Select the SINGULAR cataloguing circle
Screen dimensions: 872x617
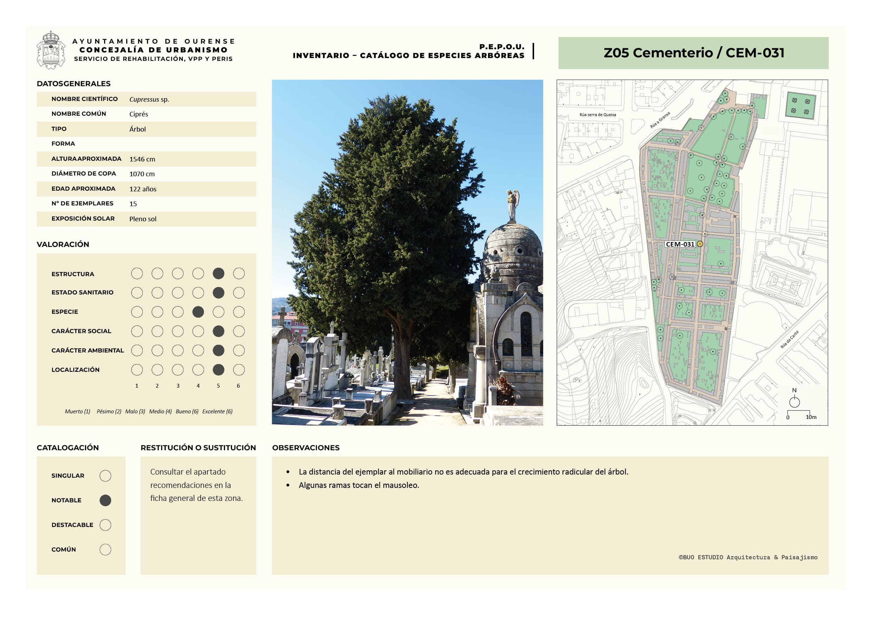point(105,476)
